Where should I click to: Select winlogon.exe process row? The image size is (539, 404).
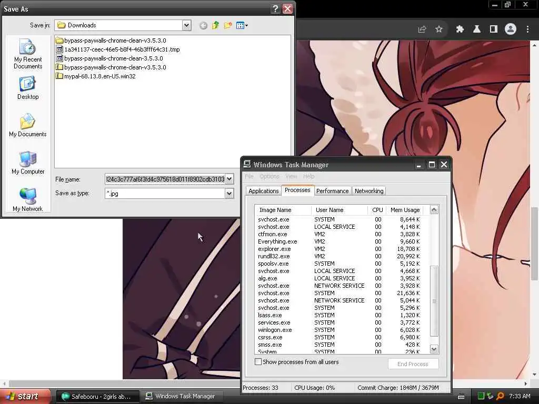click(338, 330)
